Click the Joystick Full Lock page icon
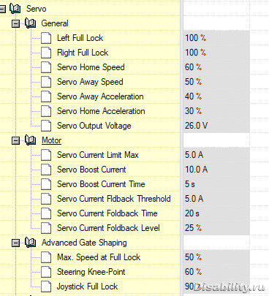269x296 pixels. [46, 286]
